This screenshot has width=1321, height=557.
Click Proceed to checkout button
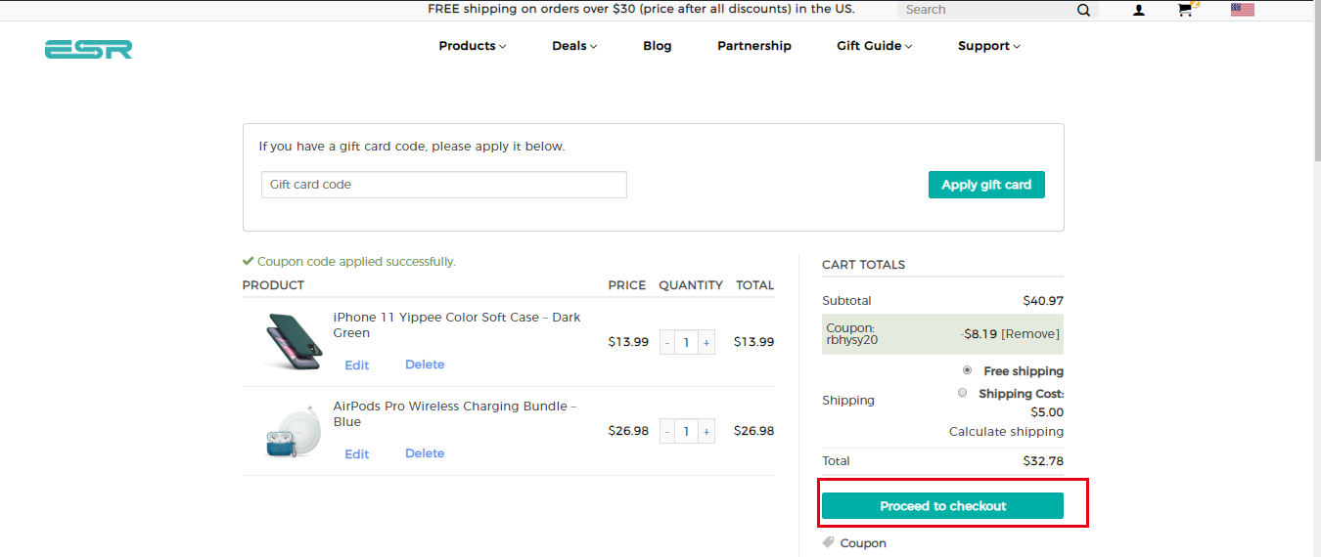[942, 506]
